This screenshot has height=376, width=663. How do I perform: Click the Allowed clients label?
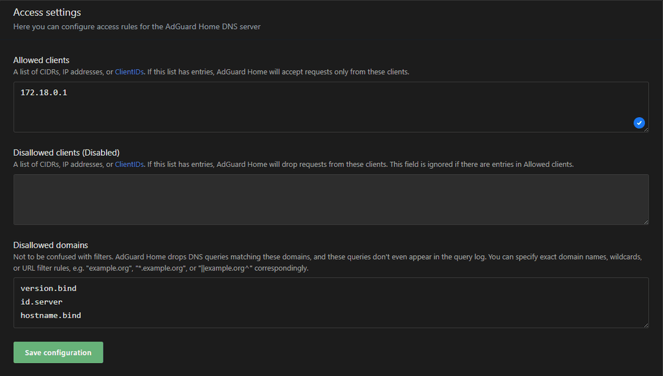pyautogui.click(x=41, y=60)
